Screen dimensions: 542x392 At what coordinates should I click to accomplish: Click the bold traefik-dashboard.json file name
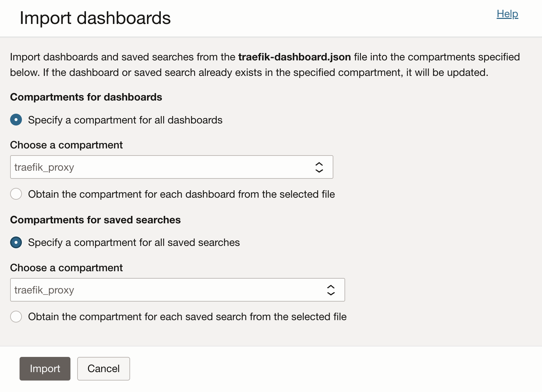pos(294,57)
